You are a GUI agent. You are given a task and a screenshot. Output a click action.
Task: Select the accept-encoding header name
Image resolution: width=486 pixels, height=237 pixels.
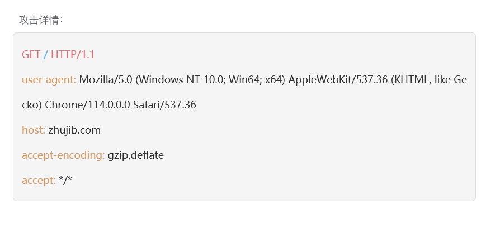[x=63, y=155]
